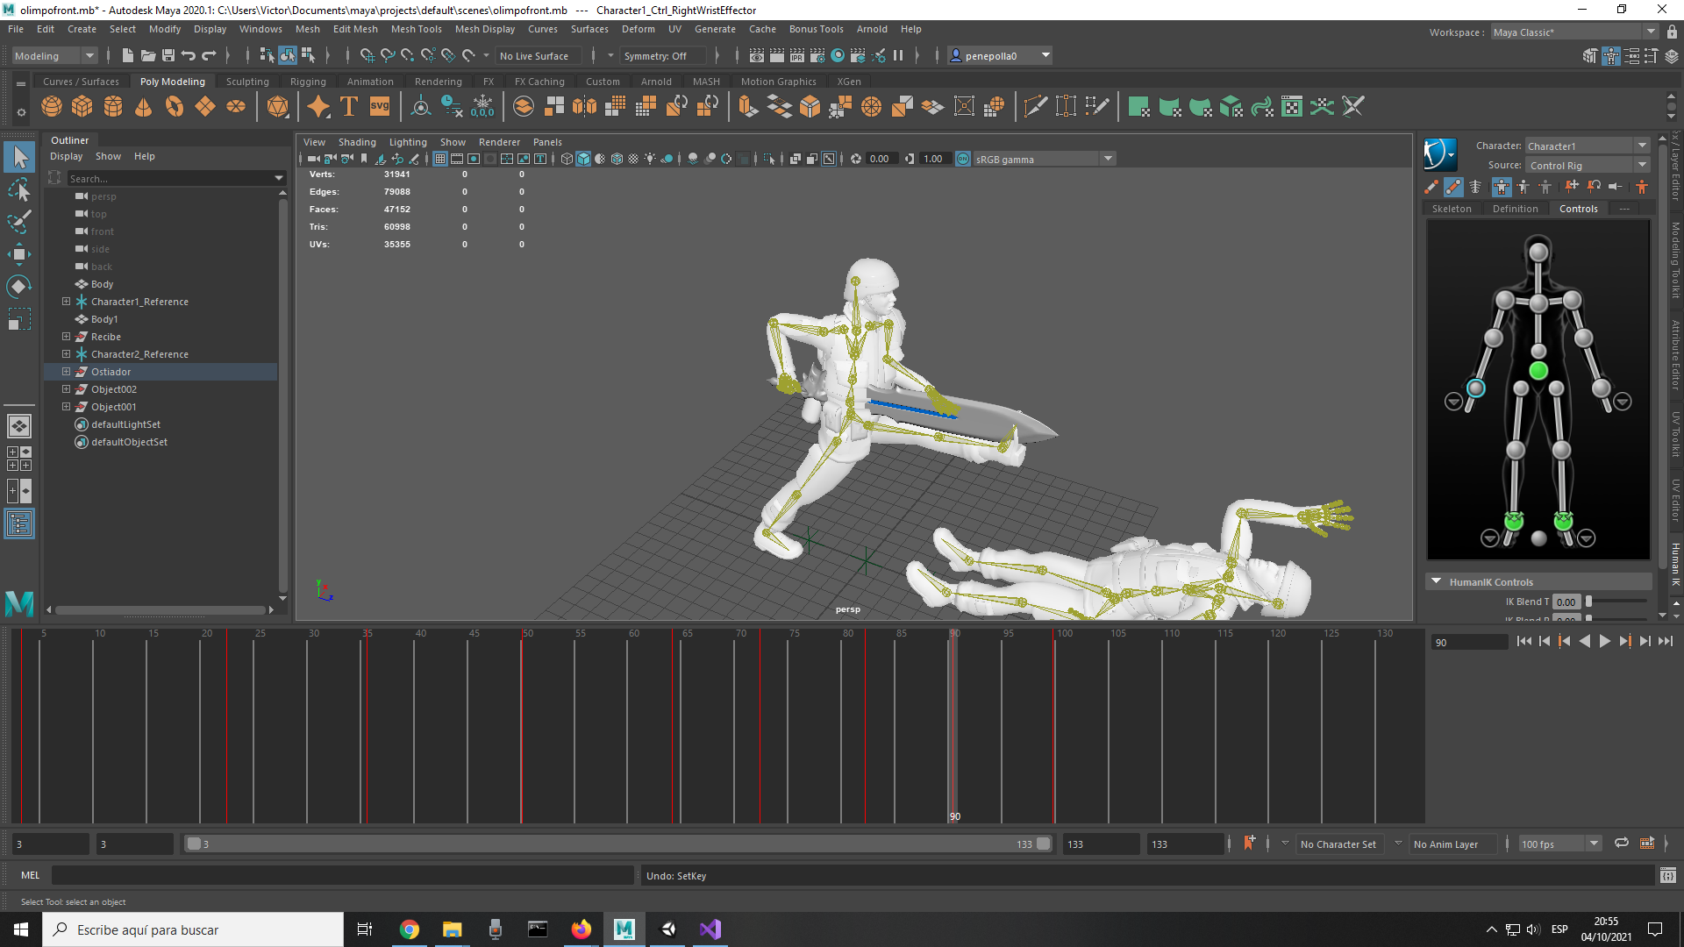Create a polygon cube from shelf

point(82,107)
